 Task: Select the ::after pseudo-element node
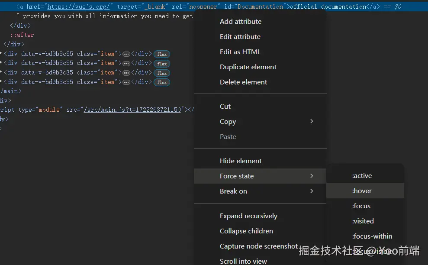(x=22, y=35)
